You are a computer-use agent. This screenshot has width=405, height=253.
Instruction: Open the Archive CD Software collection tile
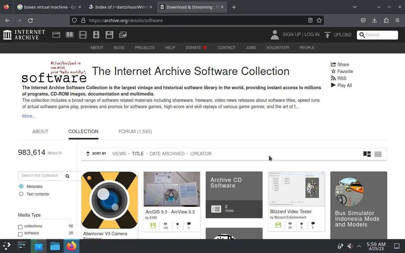(234, 195)
